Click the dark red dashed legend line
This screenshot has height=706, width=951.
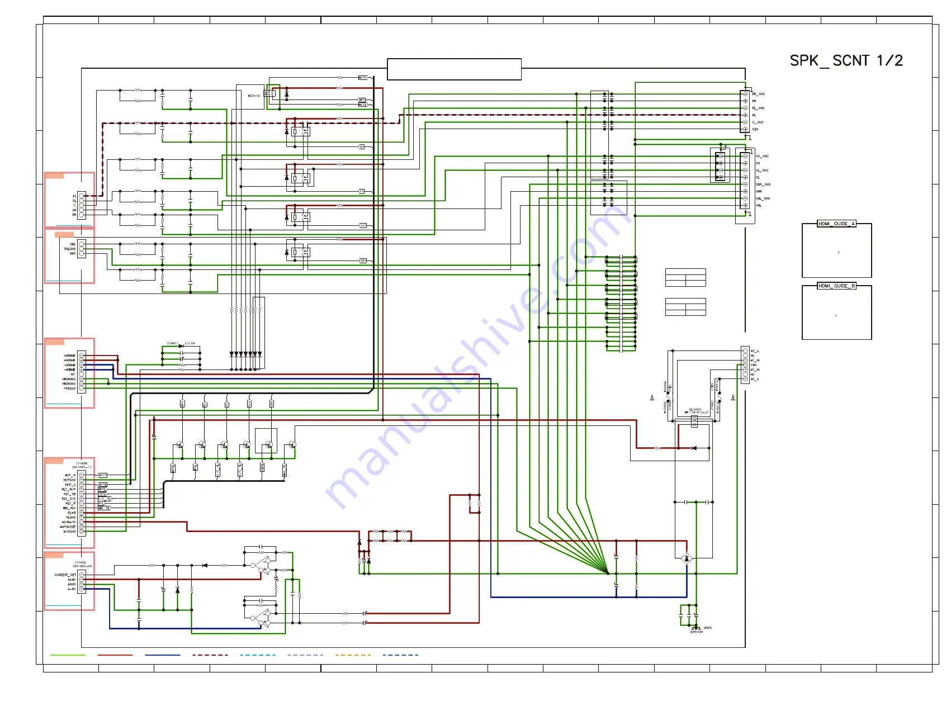[210, 655]
